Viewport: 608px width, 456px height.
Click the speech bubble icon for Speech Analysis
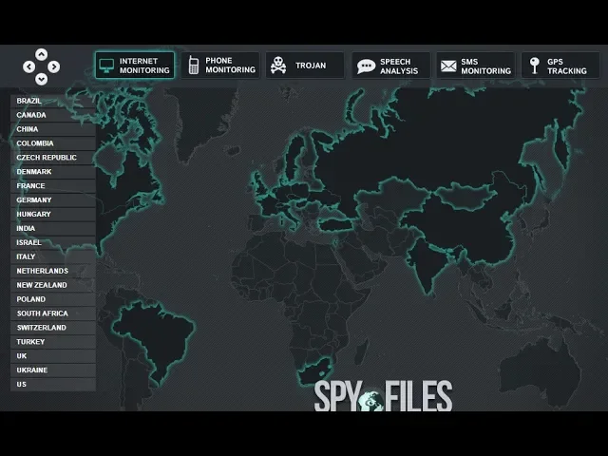pos(366,66)
